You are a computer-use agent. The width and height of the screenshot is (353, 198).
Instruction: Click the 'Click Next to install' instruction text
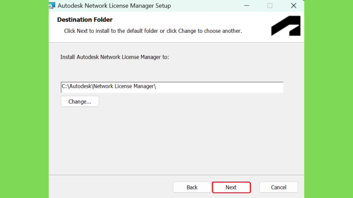(x=153, y=31)
